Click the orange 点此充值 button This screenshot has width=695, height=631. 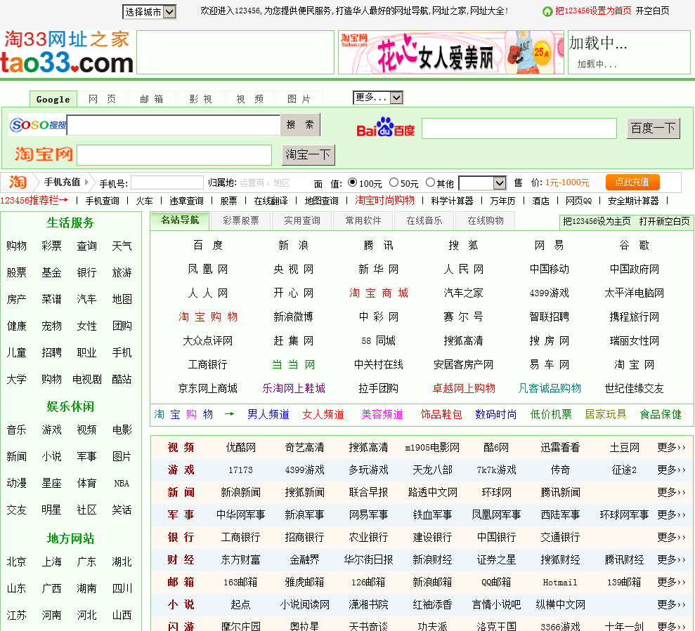tap(632, 182)
